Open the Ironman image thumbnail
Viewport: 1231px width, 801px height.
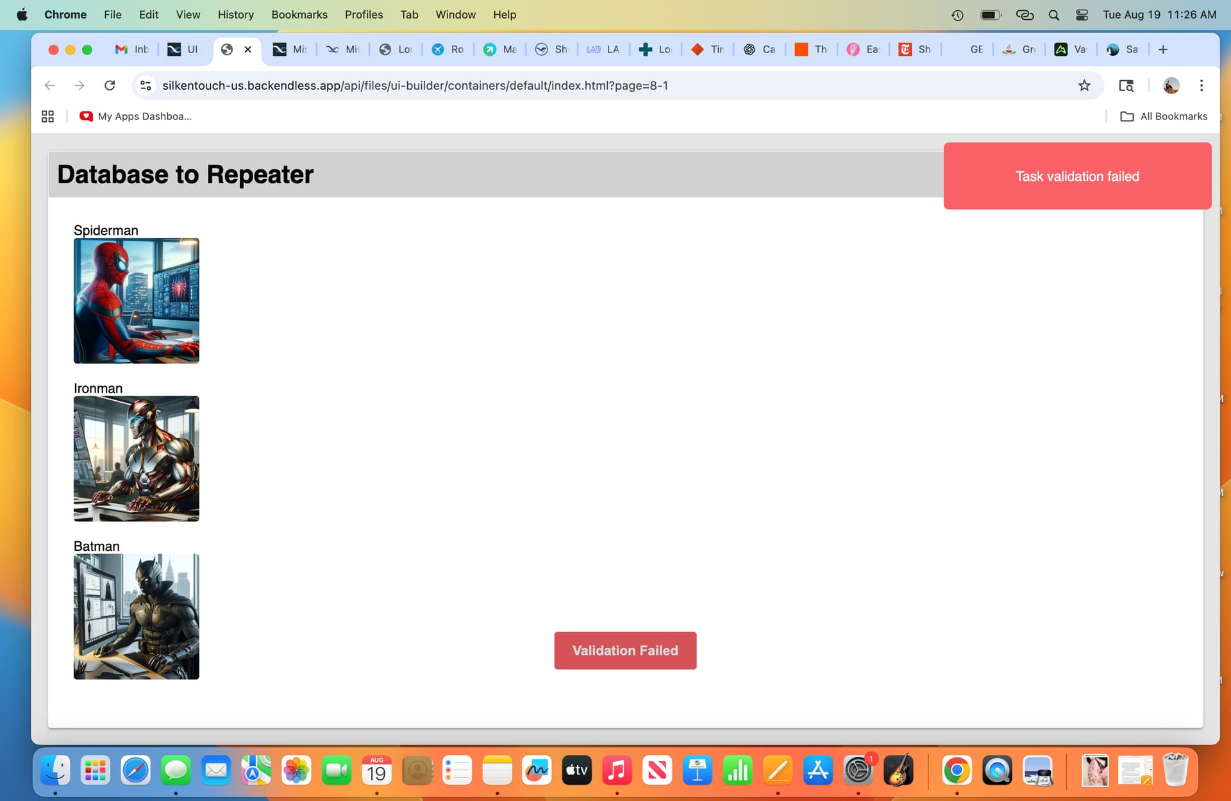pyautogui.click(x=137, y=459)
